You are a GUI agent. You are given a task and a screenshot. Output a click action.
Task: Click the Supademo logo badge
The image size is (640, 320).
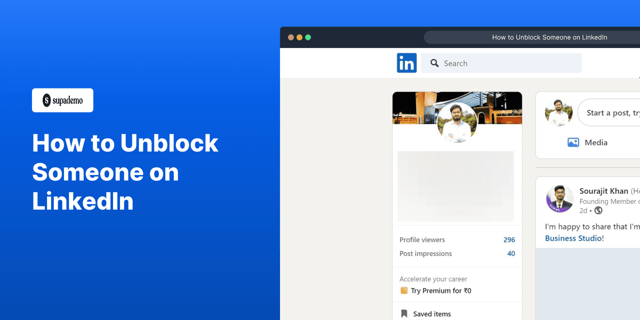pyautogui.click(x=62, y=100)
